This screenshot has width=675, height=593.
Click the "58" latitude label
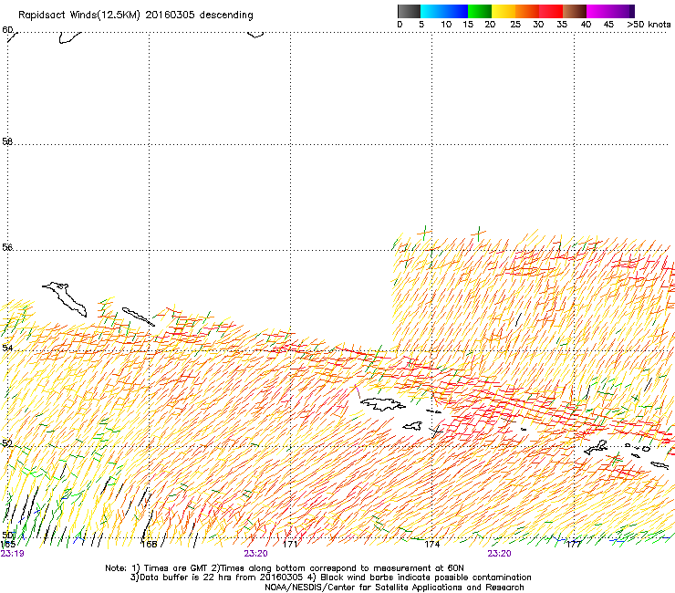click(7, 141)
